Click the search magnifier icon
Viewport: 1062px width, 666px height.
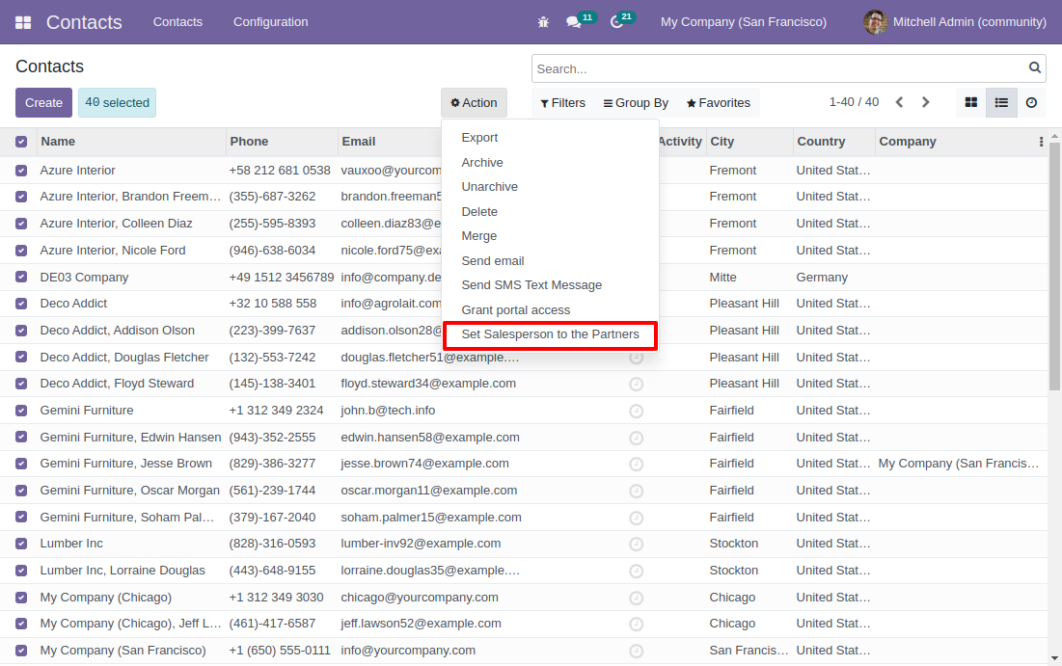1034,67
